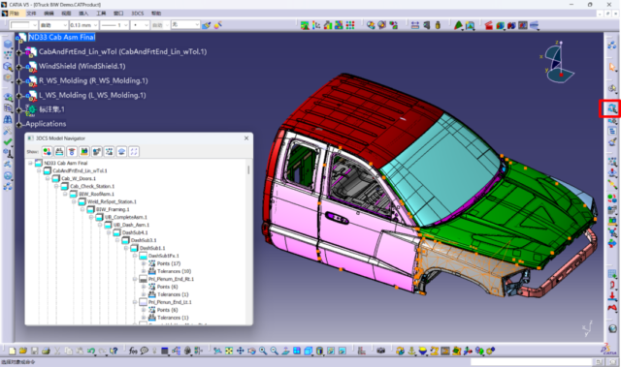Click the Print icon in bottom toolbar
The width and height of the screenshot is (621, 367).
point(46,351)
